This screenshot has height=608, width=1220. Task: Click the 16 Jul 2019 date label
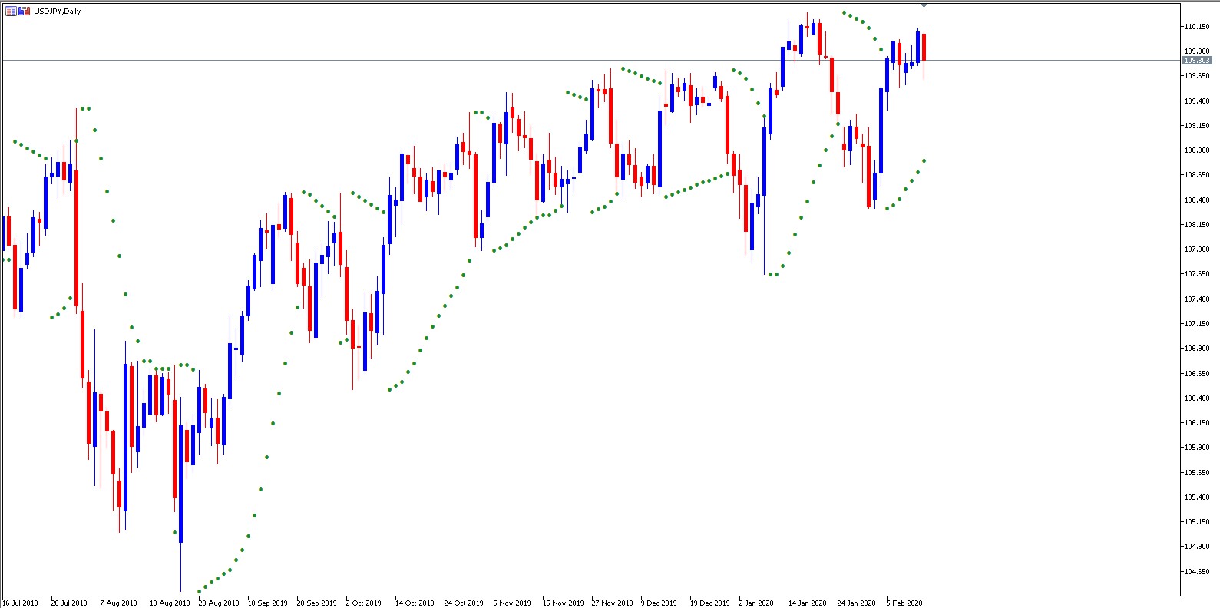pyautogui.click(x=21, y=603)
